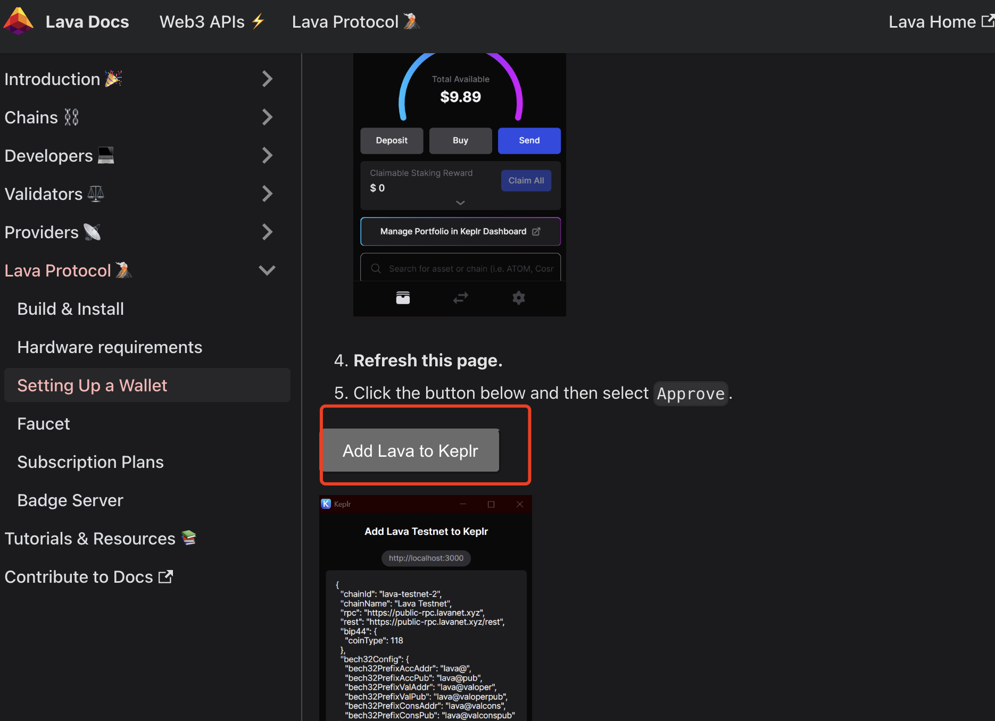Screen dimensions: 995x721
Task: Click the Buy button in Keplr image
Action: pyautogui.click(x=461, y=140)
